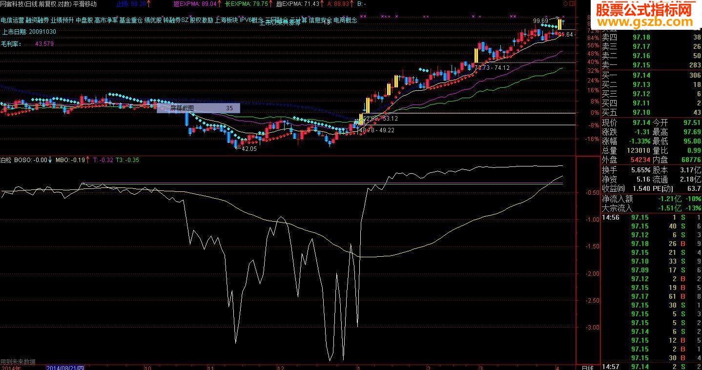Click the 99.69 high price label

point(540,21)
